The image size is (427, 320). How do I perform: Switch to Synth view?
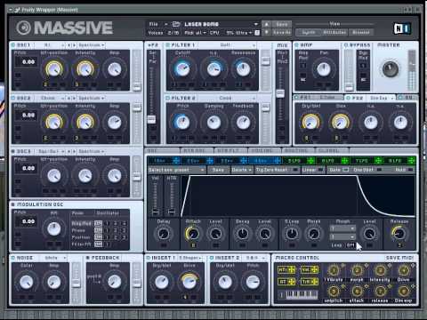pos(309,32)
